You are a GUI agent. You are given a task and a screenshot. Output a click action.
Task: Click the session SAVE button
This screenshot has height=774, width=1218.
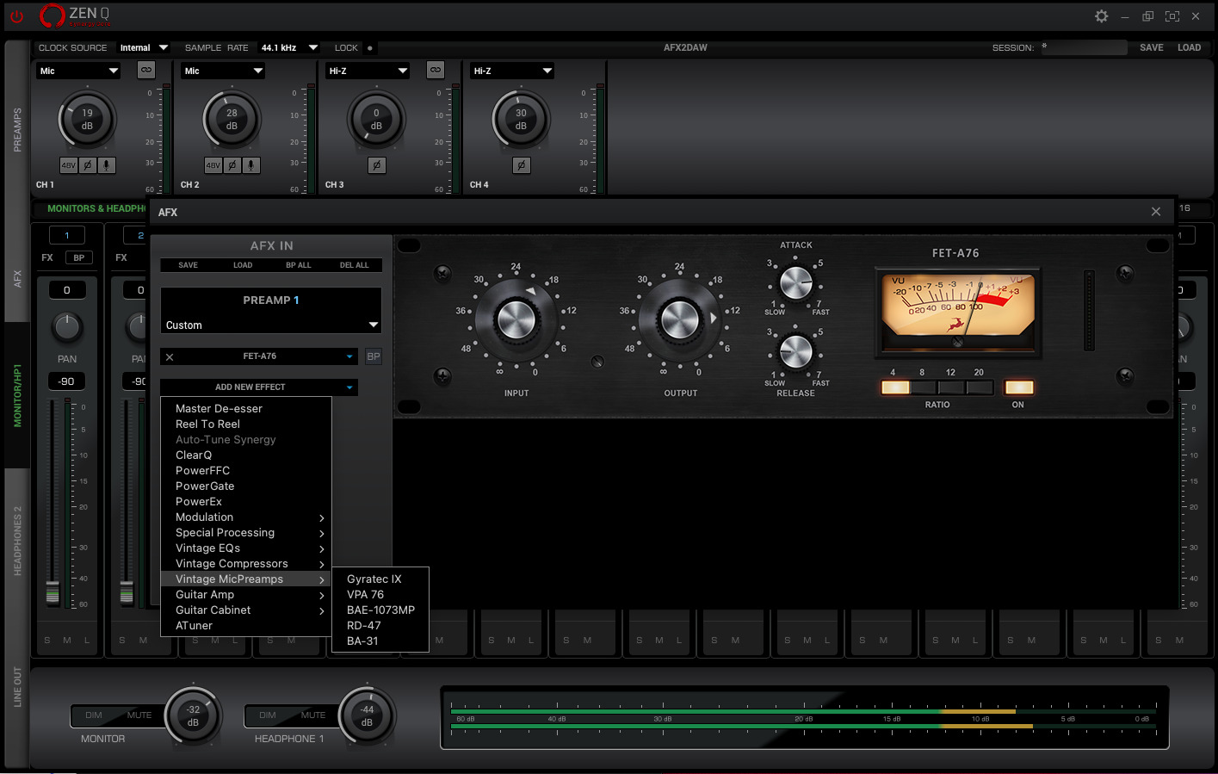(x=1151, y=48)
